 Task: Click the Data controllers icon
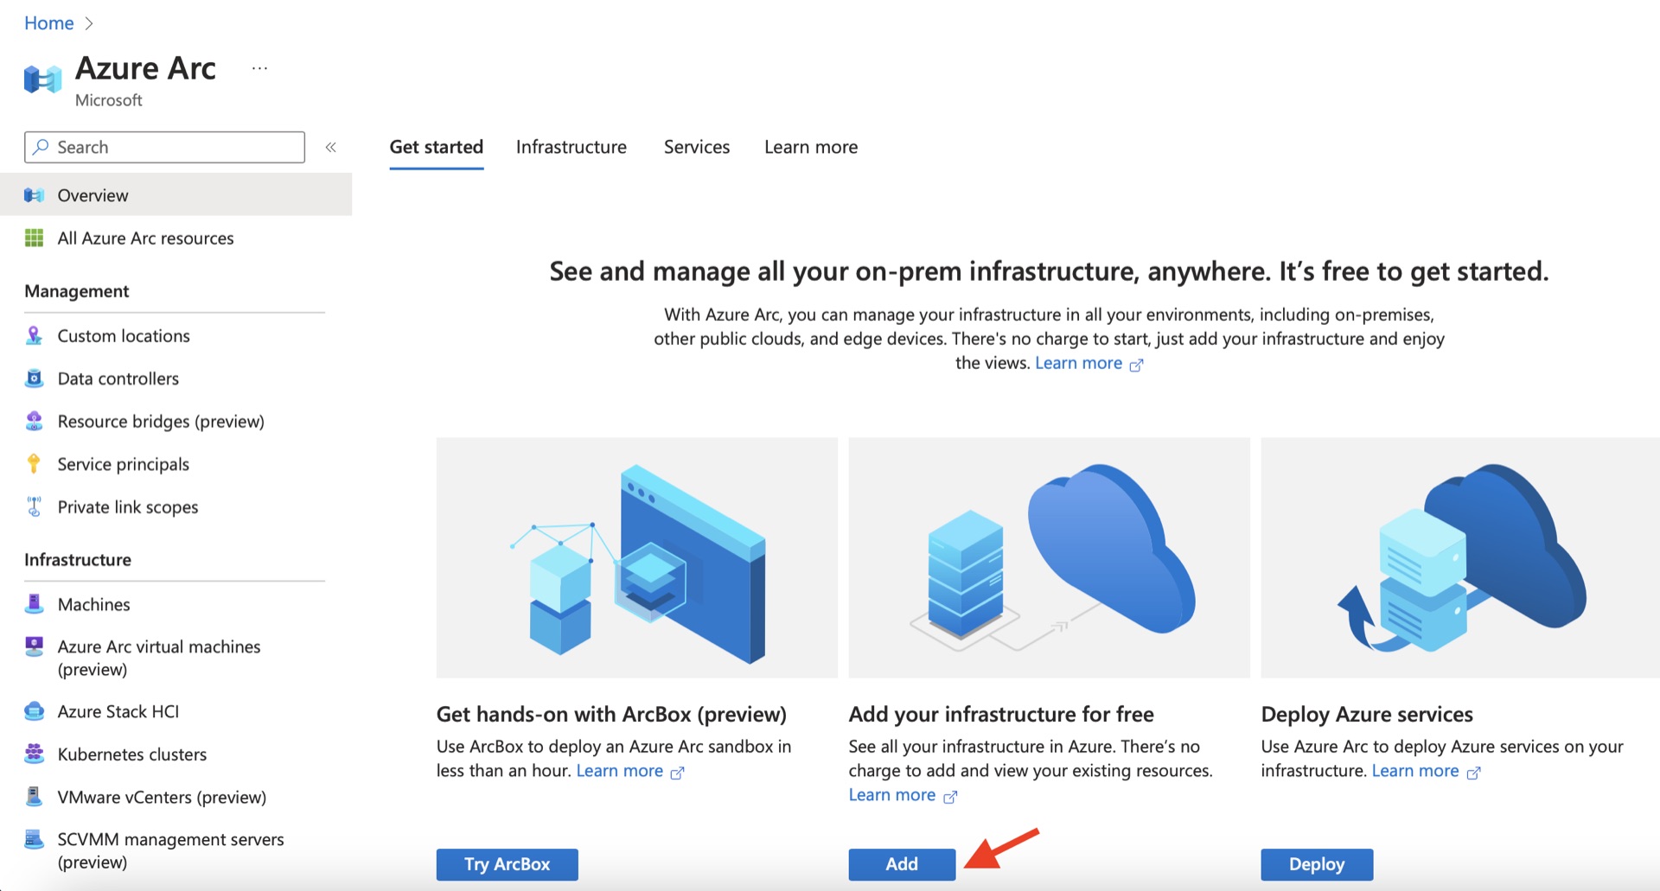[35, 378]
